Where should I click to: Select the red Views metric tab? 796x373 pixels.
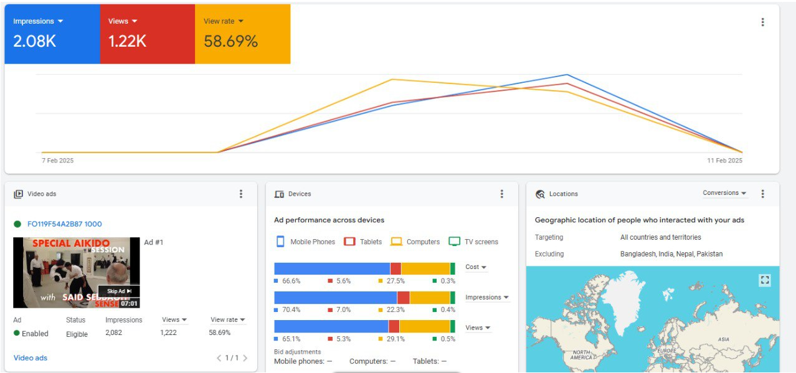[x=147, y=34]
